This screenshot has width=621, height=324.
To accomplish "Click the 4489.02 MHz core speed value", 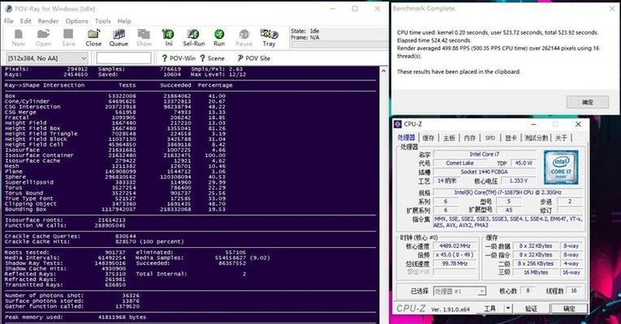I will [x=455, y=245].
